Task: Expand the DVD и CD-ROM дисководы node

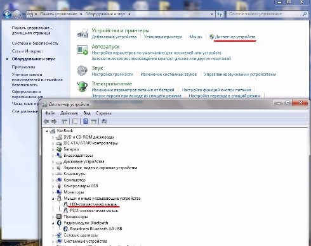Action: click(x=53, y=137)
